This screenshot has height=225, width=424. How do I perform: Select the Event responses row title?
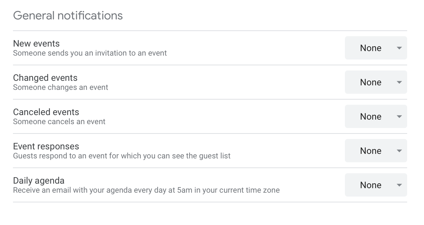[x=46, y=146]
